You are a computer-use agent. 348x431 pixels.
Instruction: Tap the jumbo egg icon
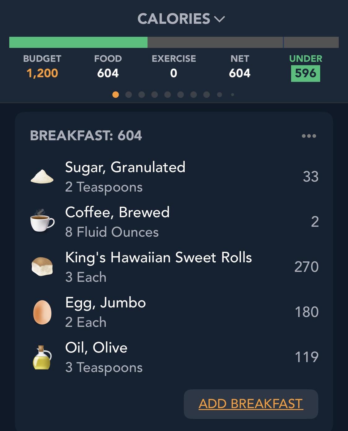click(x=42, y=312)
